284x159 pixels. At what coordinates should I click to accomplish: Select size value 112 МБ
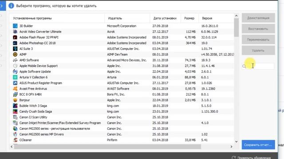click(x=191, y=31)
